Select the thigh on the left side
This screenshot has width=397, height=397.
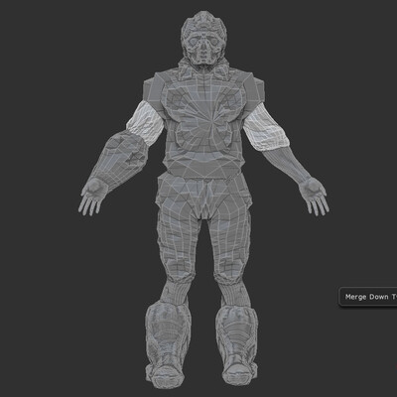[177, 231]
